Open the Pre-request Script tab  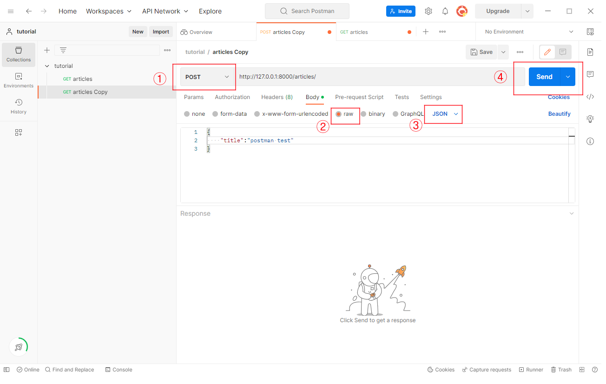tap(359, 97)
